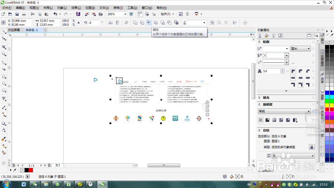Click the Print icon
The width and height of the screenshot is (334, 188).
[24, 14]
